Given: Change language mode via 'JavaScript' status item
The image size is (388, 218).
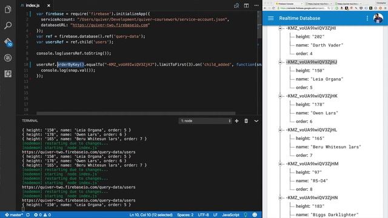Looking at the screenshot, I should coord(230,215).
